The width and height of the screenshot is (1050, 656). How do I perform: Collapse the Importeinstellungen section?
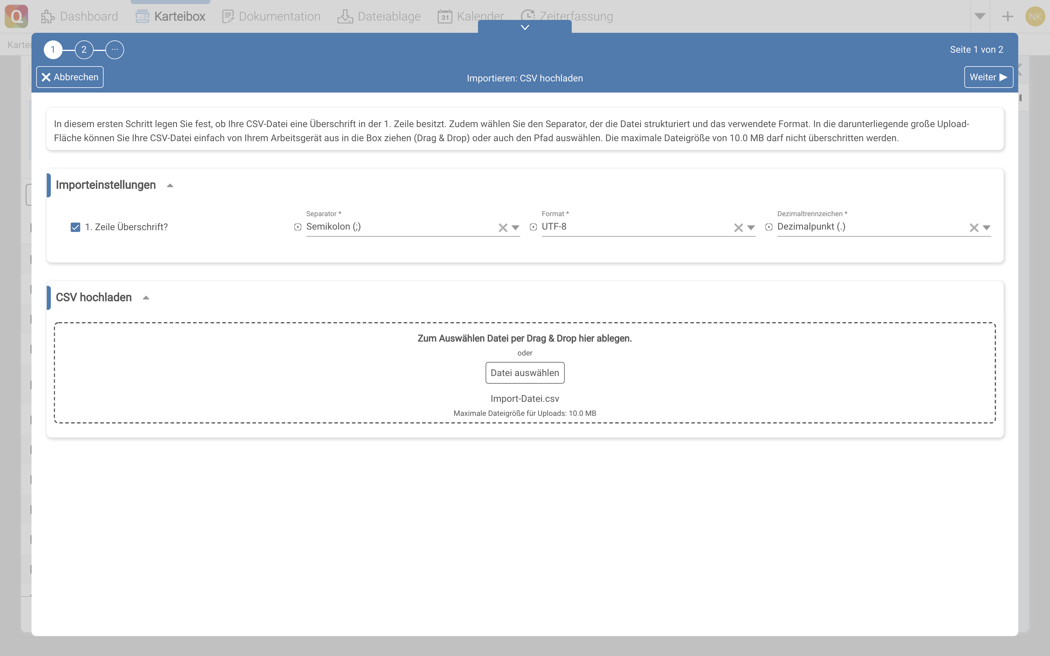(x=170, y=186)
